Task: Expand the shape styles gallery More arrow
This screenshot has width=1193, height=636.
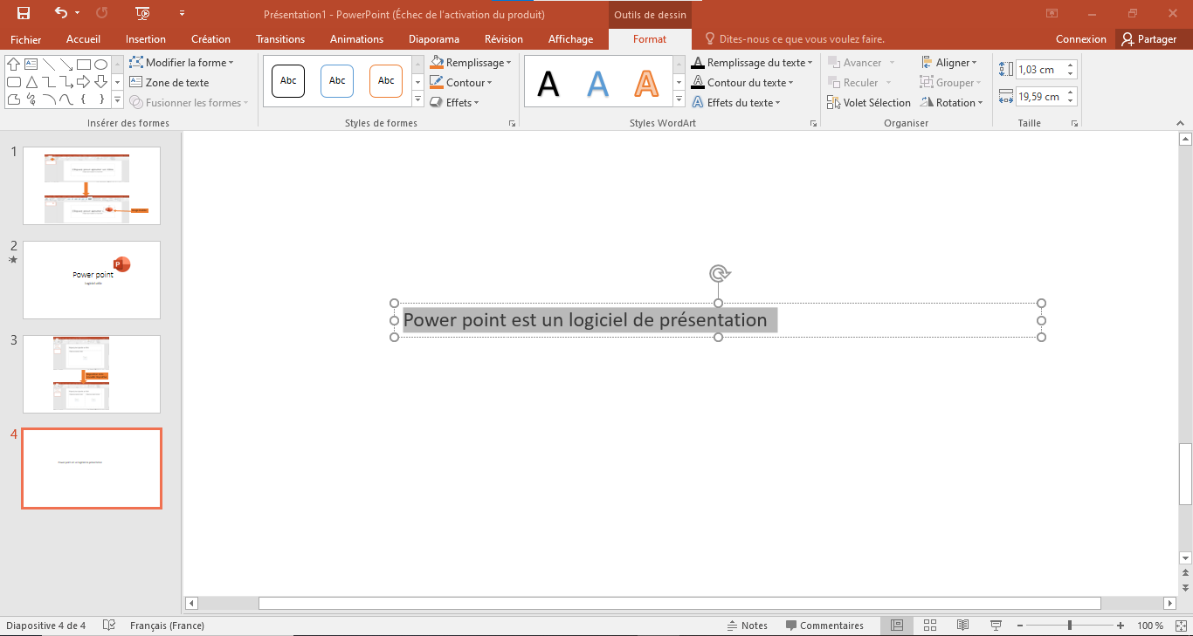Action: click(x=417, y=99)
